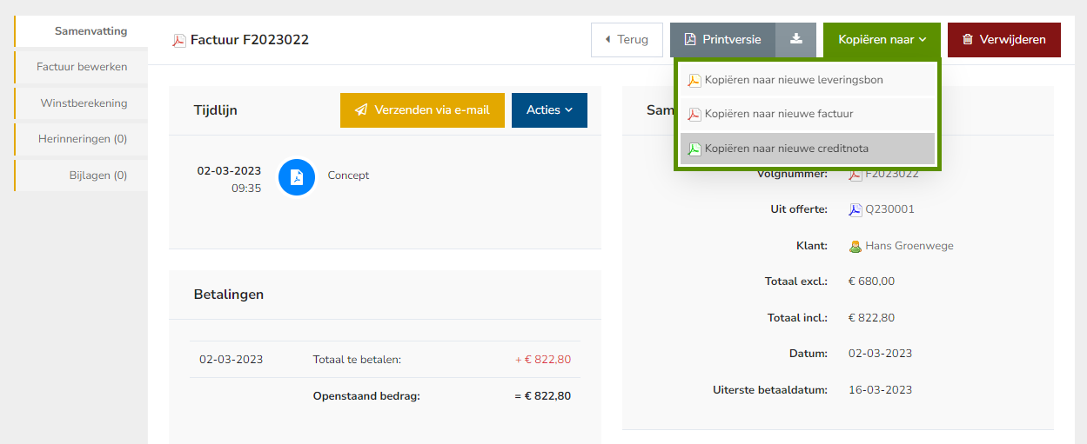Click the customer icon beside Hans Groenwege
This screenshot has width=1087, height=444.
tap(856, 246)
